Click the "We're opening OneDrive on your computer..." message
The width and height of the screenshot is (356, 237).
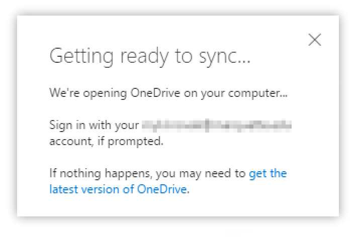point(168,93)
